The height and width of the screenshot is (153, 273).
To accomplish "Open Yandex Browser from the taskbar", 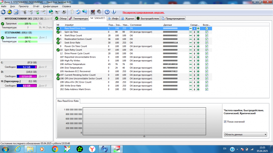I will click(92, 149).
